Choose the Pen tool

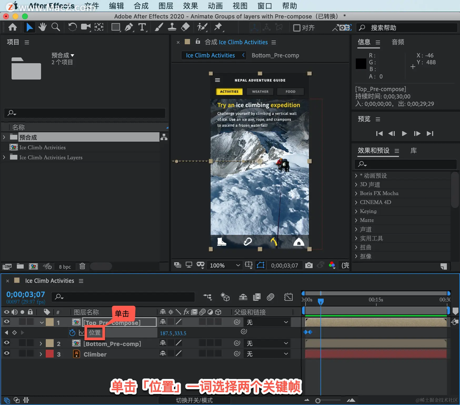pyautogui.click(x=129, y=27)
